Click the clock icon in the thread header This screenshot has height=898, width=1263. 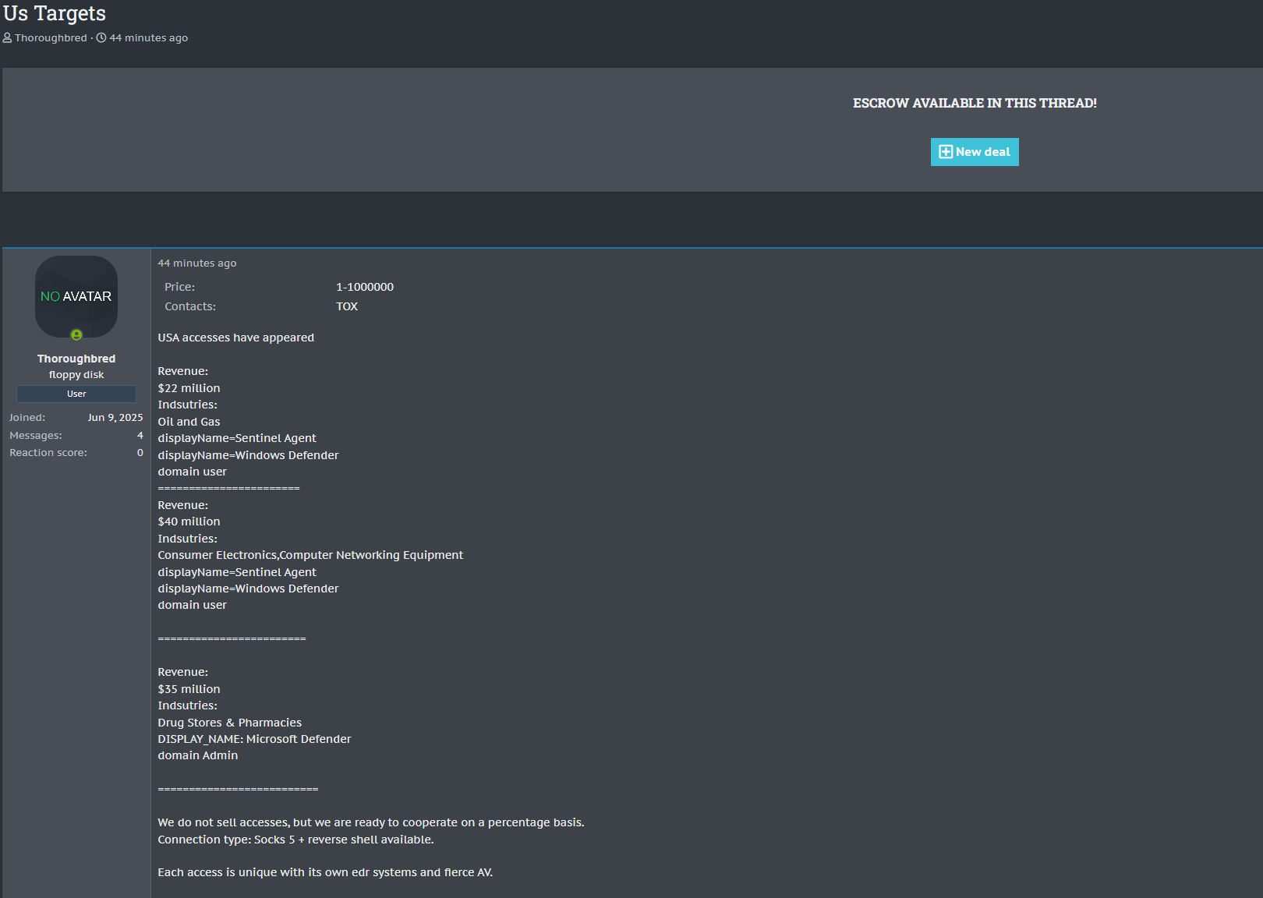(101, 37)
